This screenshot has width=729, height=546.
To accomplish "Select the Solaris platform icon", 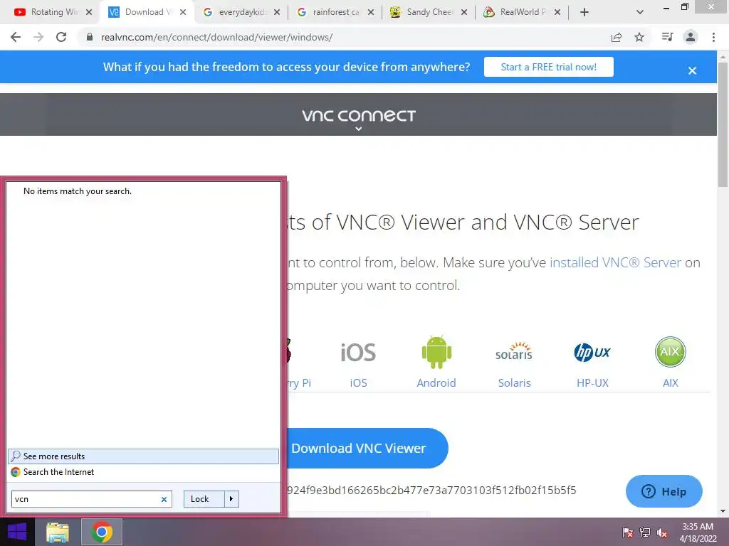I will 514,351.
